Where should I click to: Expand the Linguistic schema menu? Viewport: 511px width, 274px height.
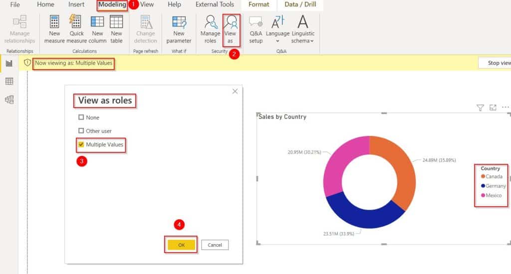pos(303,29)
